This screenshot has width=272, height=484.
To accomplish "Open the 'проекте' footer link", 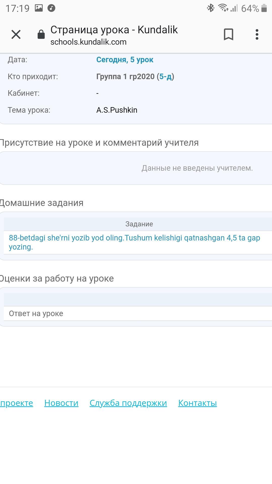I will (16, 403).
